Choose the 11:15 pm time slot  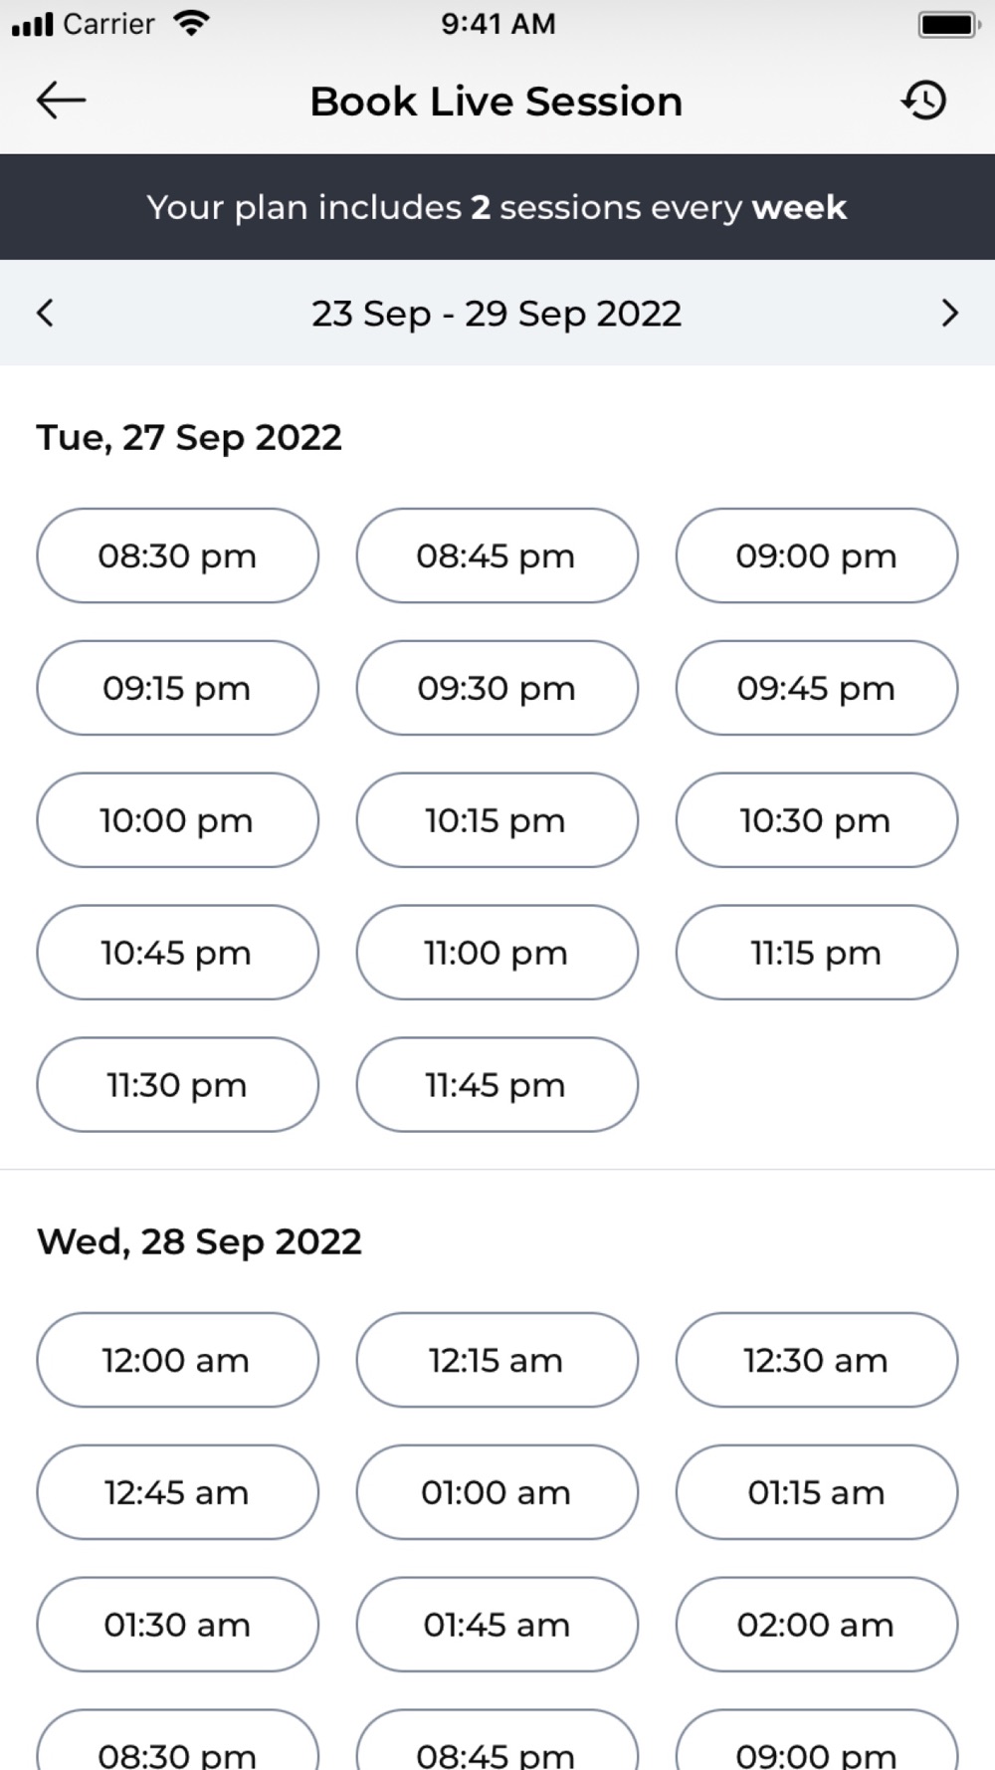[817, 953]
